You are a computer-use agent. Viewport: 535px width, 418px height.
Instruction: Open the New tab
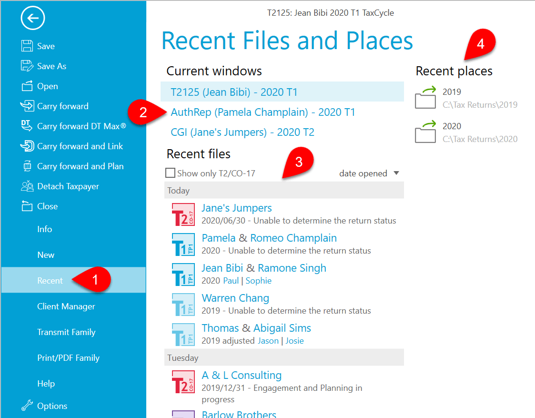click(46, 255)
